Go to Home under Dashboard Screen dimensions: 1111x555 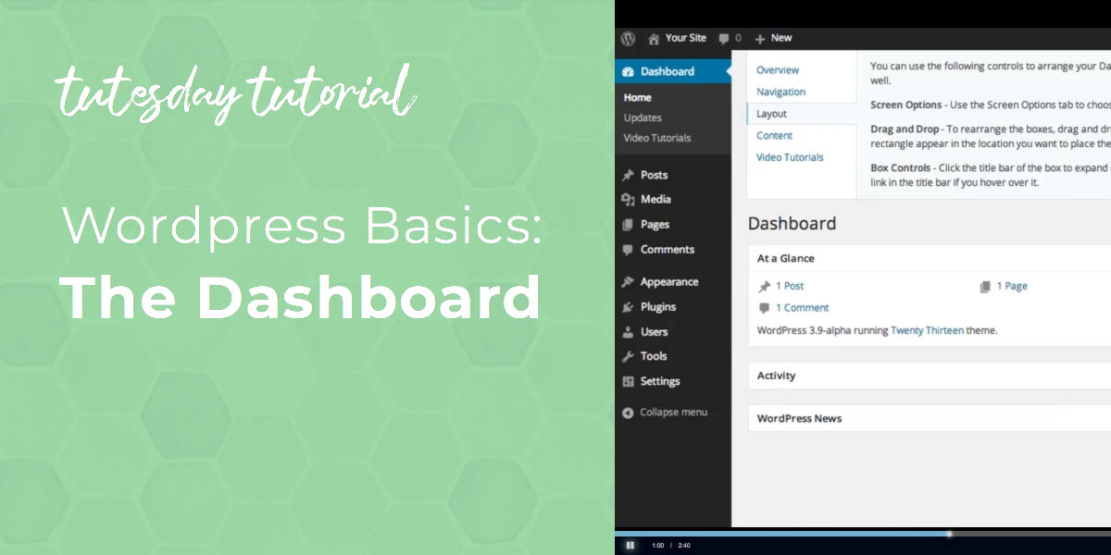pos(638,97)
